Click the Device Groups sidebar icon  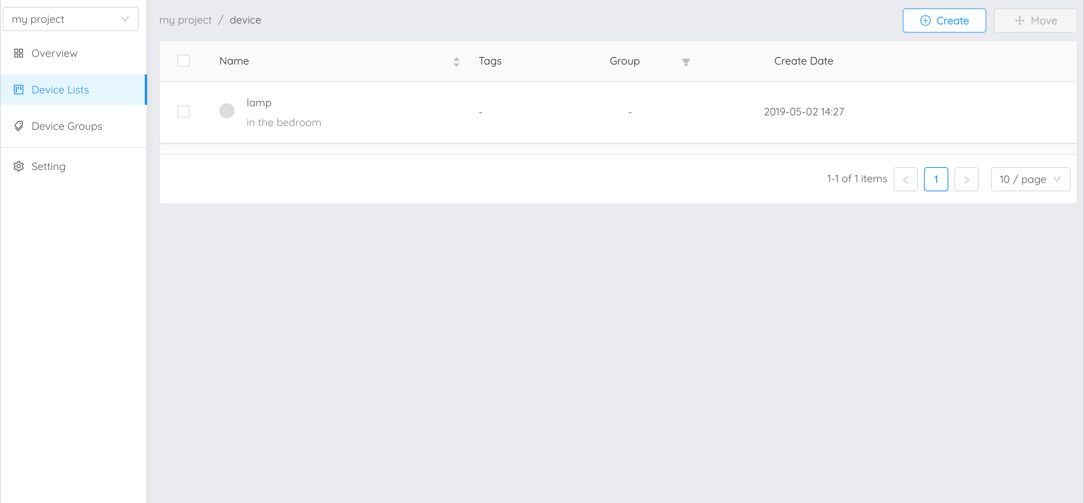click(x=19, y=126)
